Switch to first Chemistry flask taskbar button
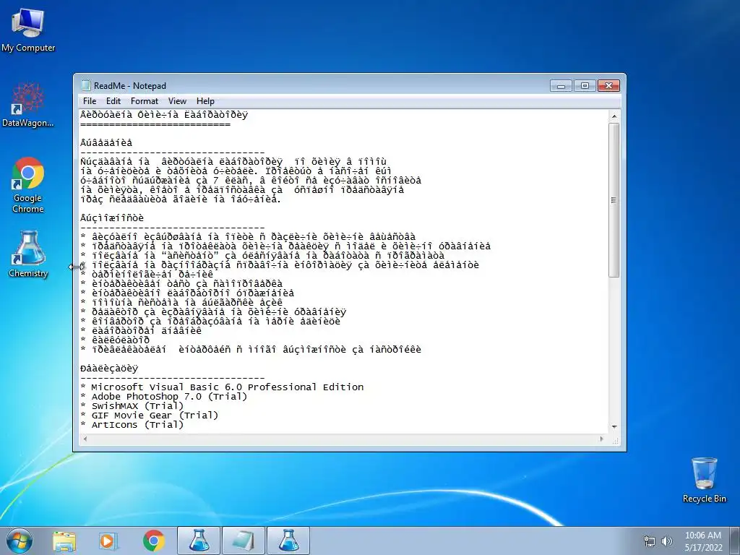 coord(199,541)
